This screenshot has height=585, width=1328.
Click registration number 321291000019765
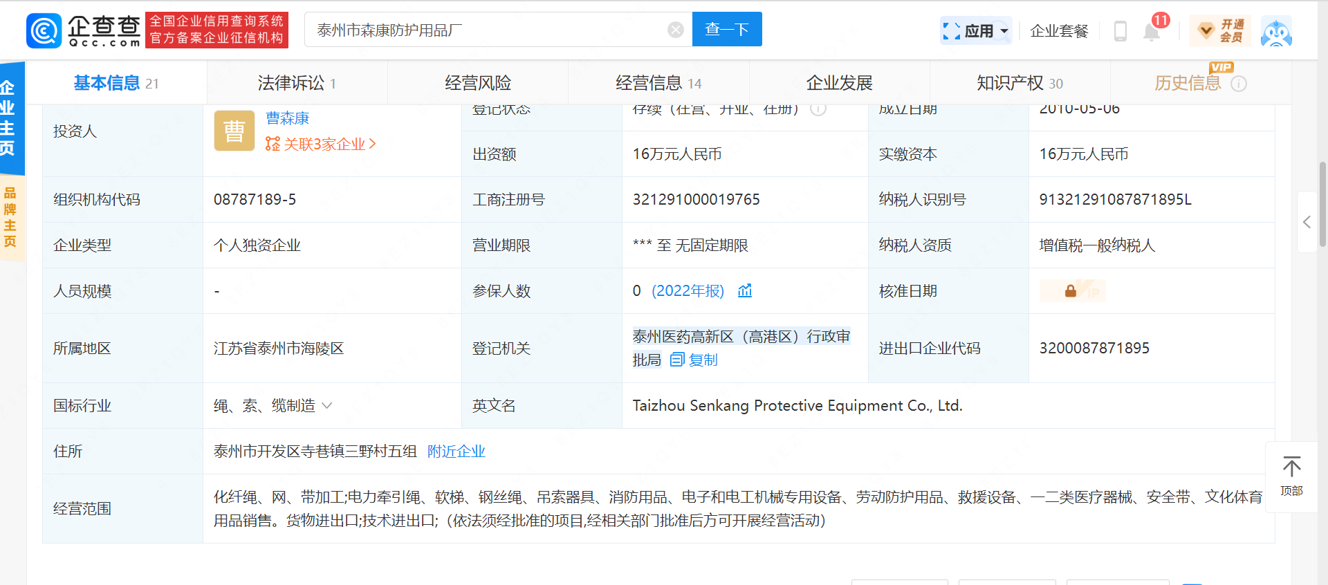click(x=696, y=200)
